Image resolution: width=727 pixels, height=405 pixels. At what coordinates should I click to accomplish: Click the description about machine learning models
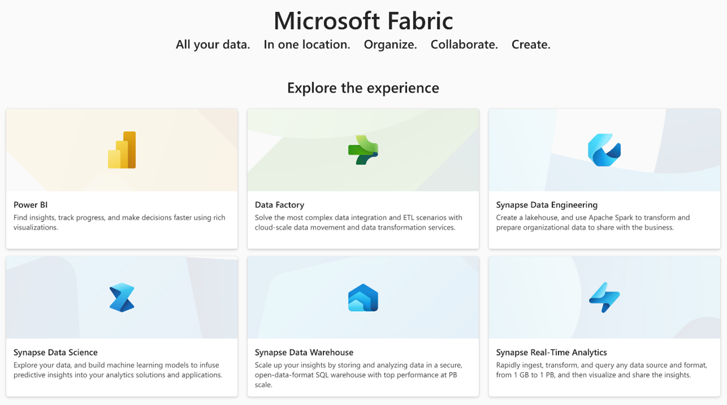(x=118, y=370)
